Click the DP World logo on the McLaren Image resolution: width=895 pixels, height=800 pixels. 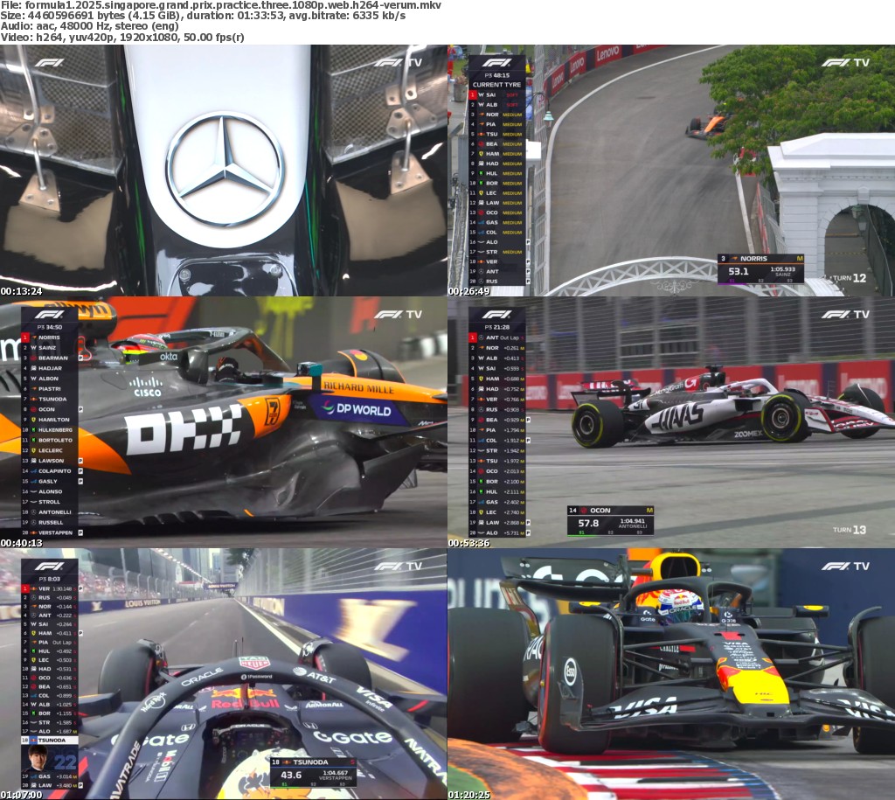point(357,408)
